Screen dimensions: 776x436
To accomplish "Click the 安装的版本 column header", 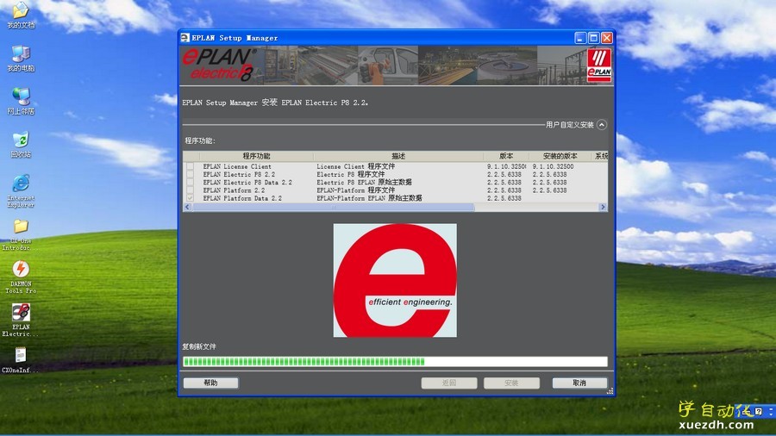I will pos(560,156).
